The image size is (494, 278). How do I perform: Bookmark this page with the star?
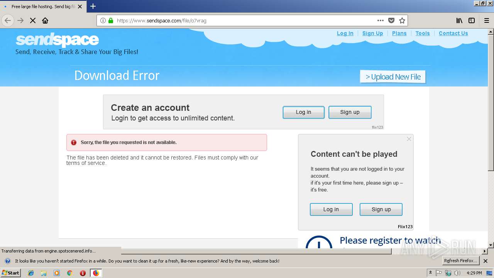[x=402, y=20]
